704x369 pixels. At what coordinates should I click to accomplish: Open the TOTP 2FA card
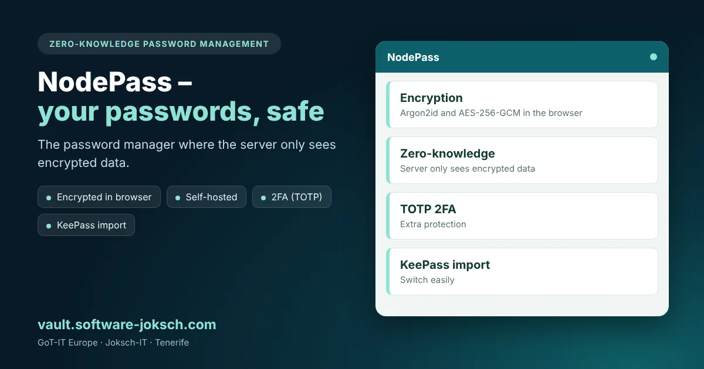[x=522, y=216]
